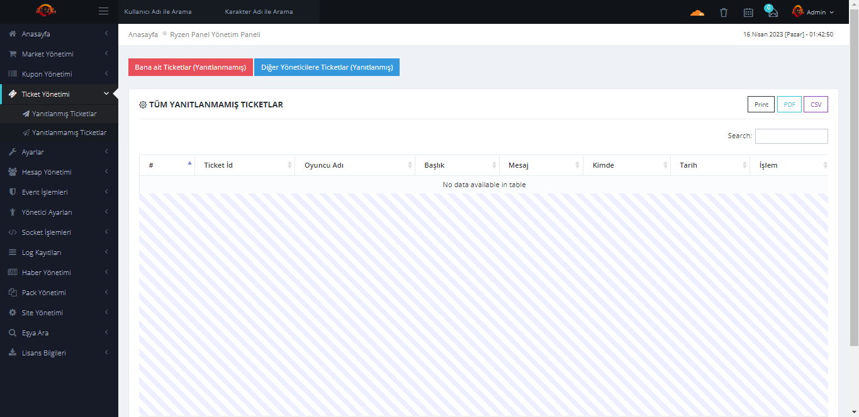Click the Anasayfa breadcrumb link
The image size is (859, 417).
point(143,35)
